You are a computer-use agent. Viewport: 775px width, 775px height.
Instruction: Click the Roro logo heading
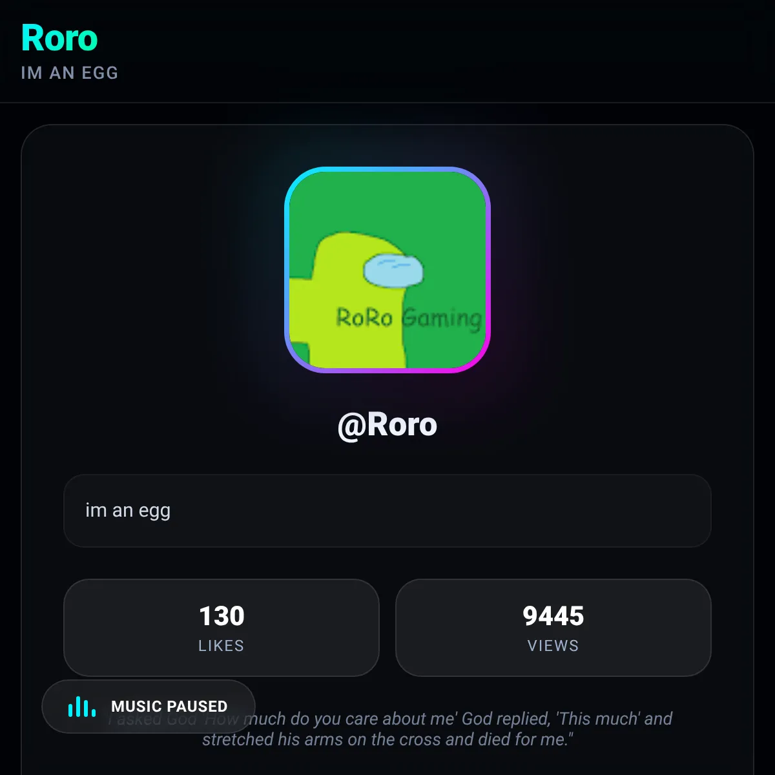click(x=59, y=37)
